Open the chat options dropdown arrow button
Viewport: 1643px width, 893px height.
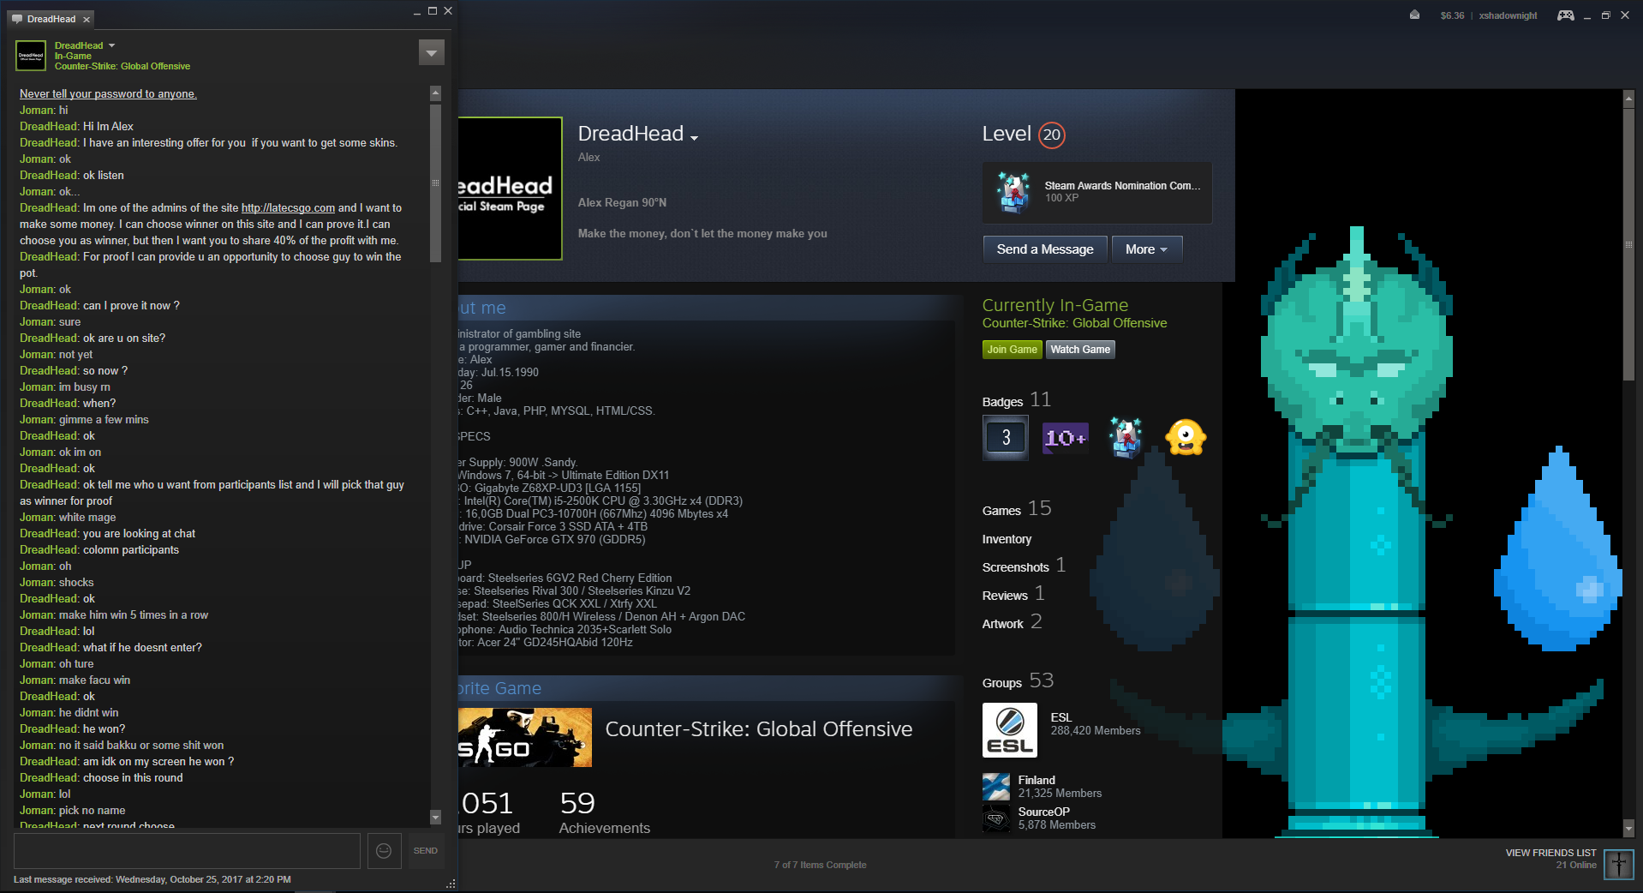[x=432, y=52]
